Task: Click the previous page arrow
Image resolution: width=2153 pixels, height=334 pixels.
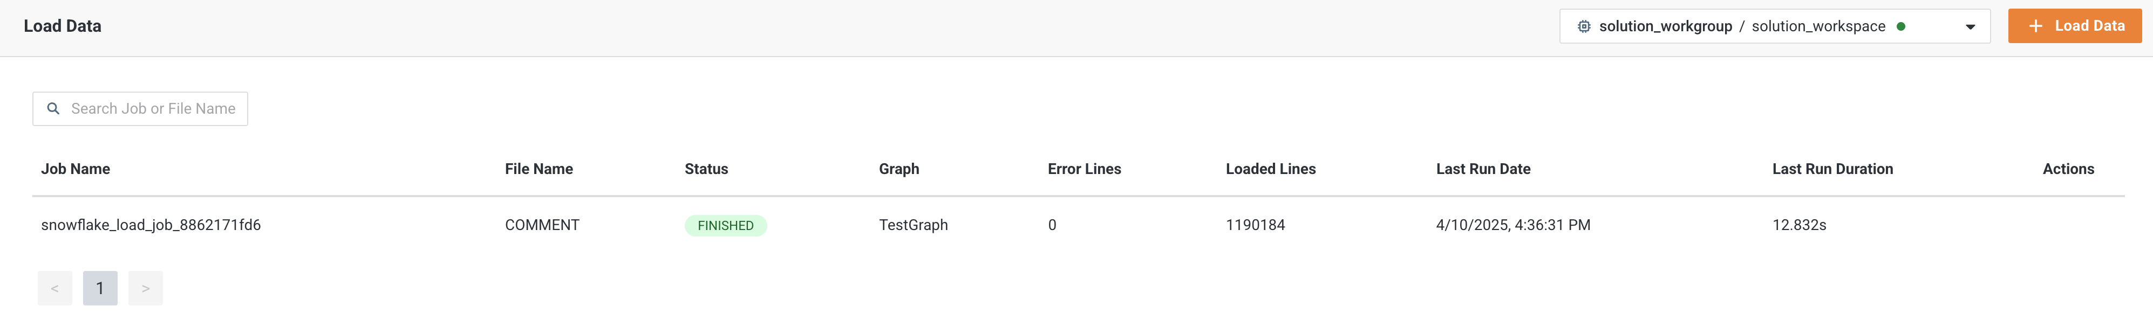Action: point(55,287)
